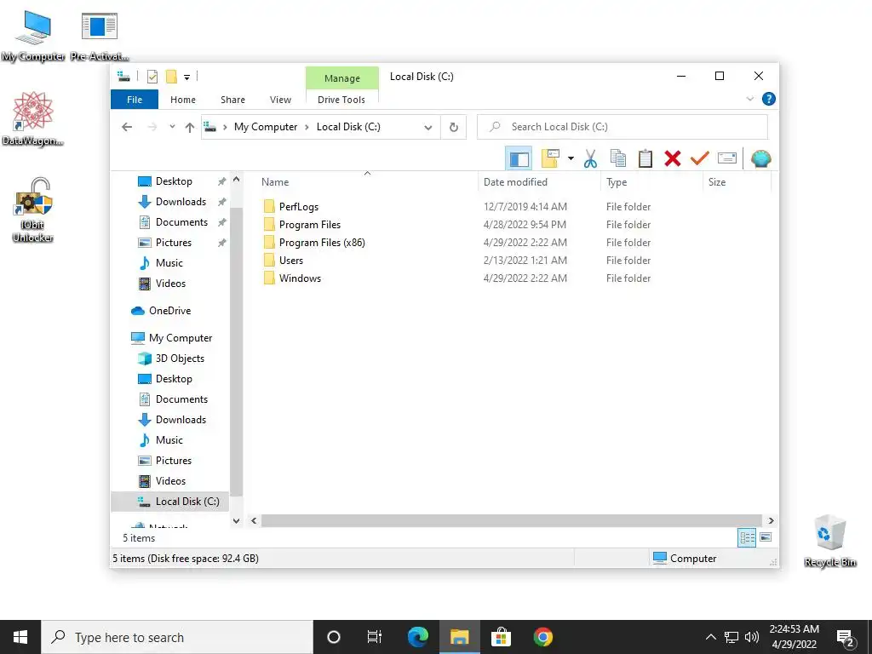Open Customize Quick Access Toolbar dropdown
872x654 pixels.
coord(186,77)
